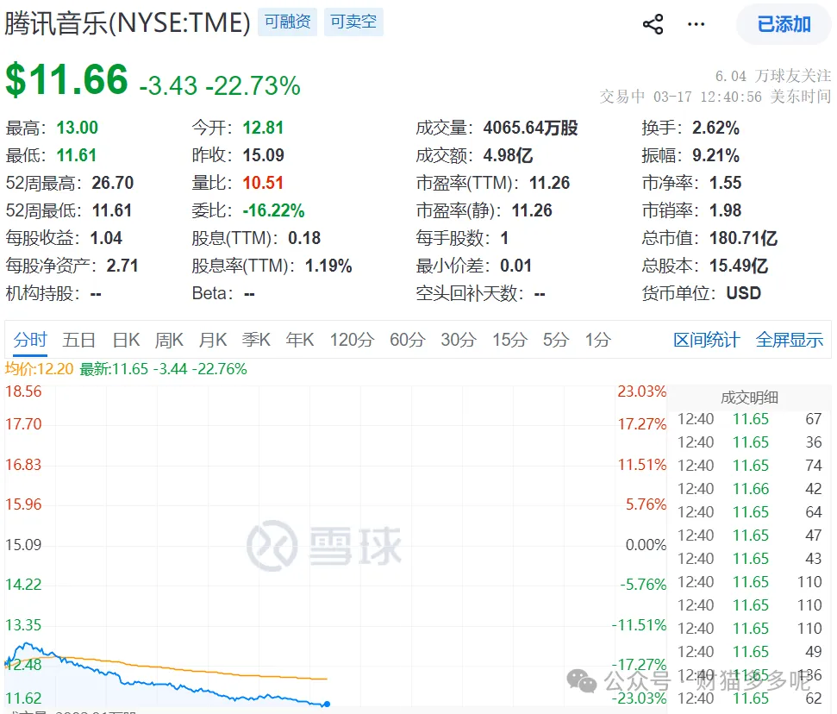Click the 6.04 万球友关注 follower count
Viewport: 837px width, 714px height.
point(773,76)
